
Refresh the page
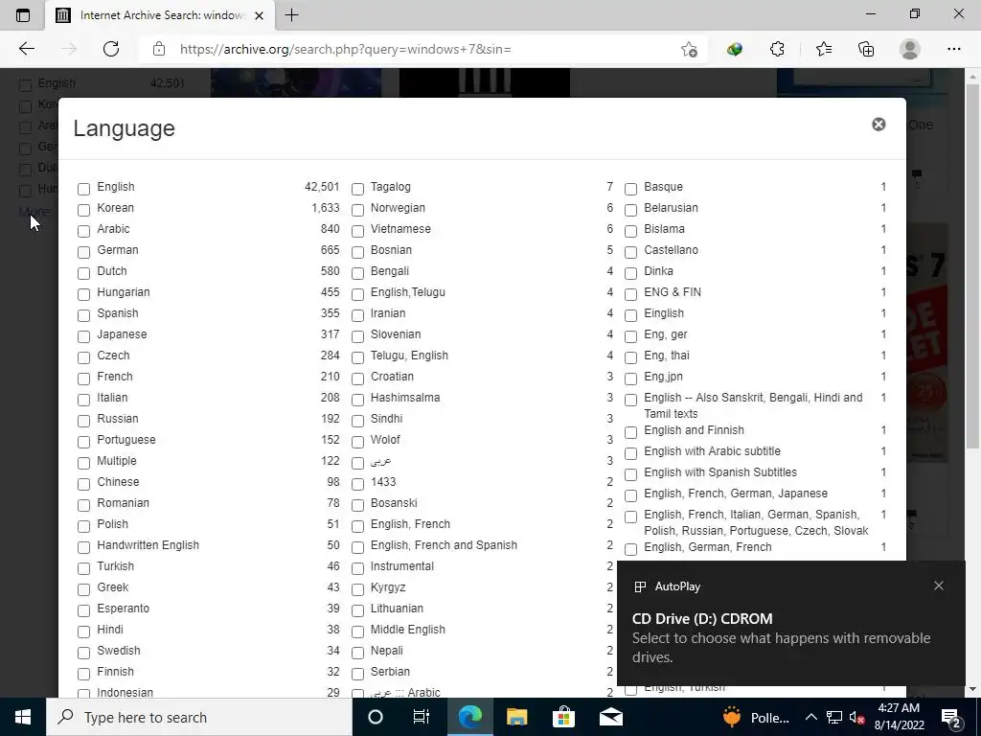coord(111,49)
